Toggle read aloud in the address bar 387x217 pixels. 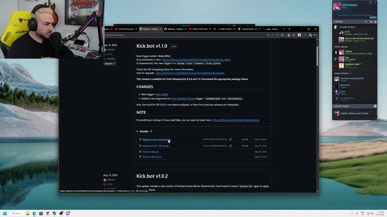point(272,35)
